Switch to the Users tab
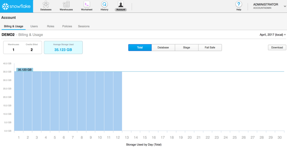The height and width of the screenshot is (151, 287). pos(34,26)
